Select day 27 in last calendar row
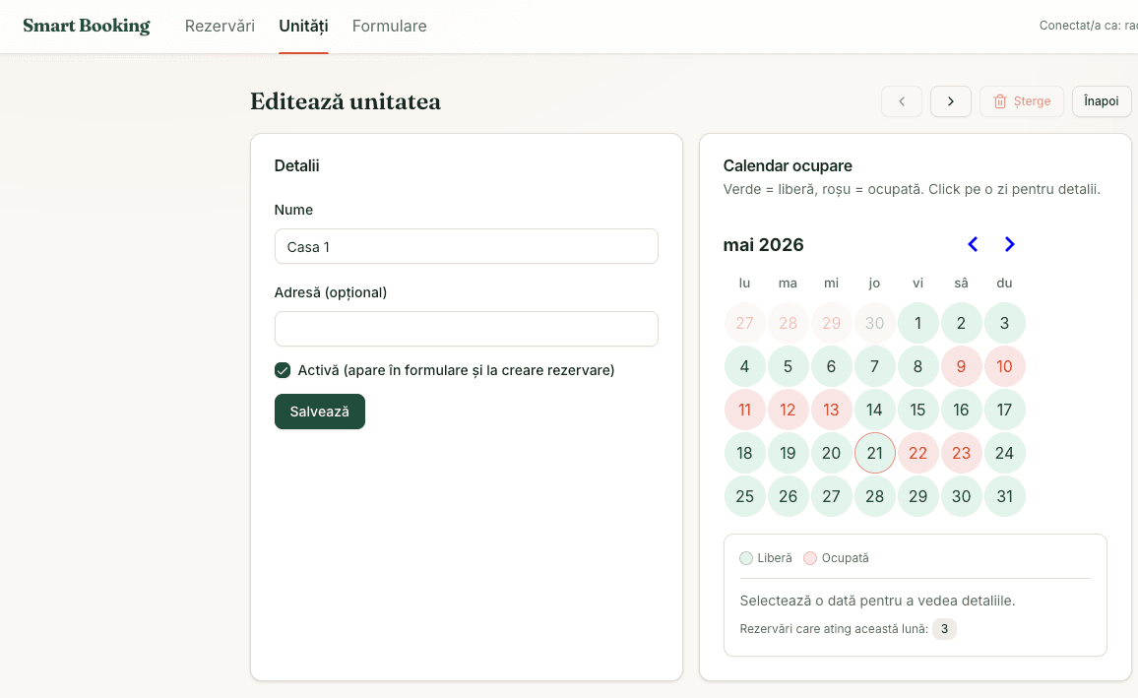 [831, 496]
